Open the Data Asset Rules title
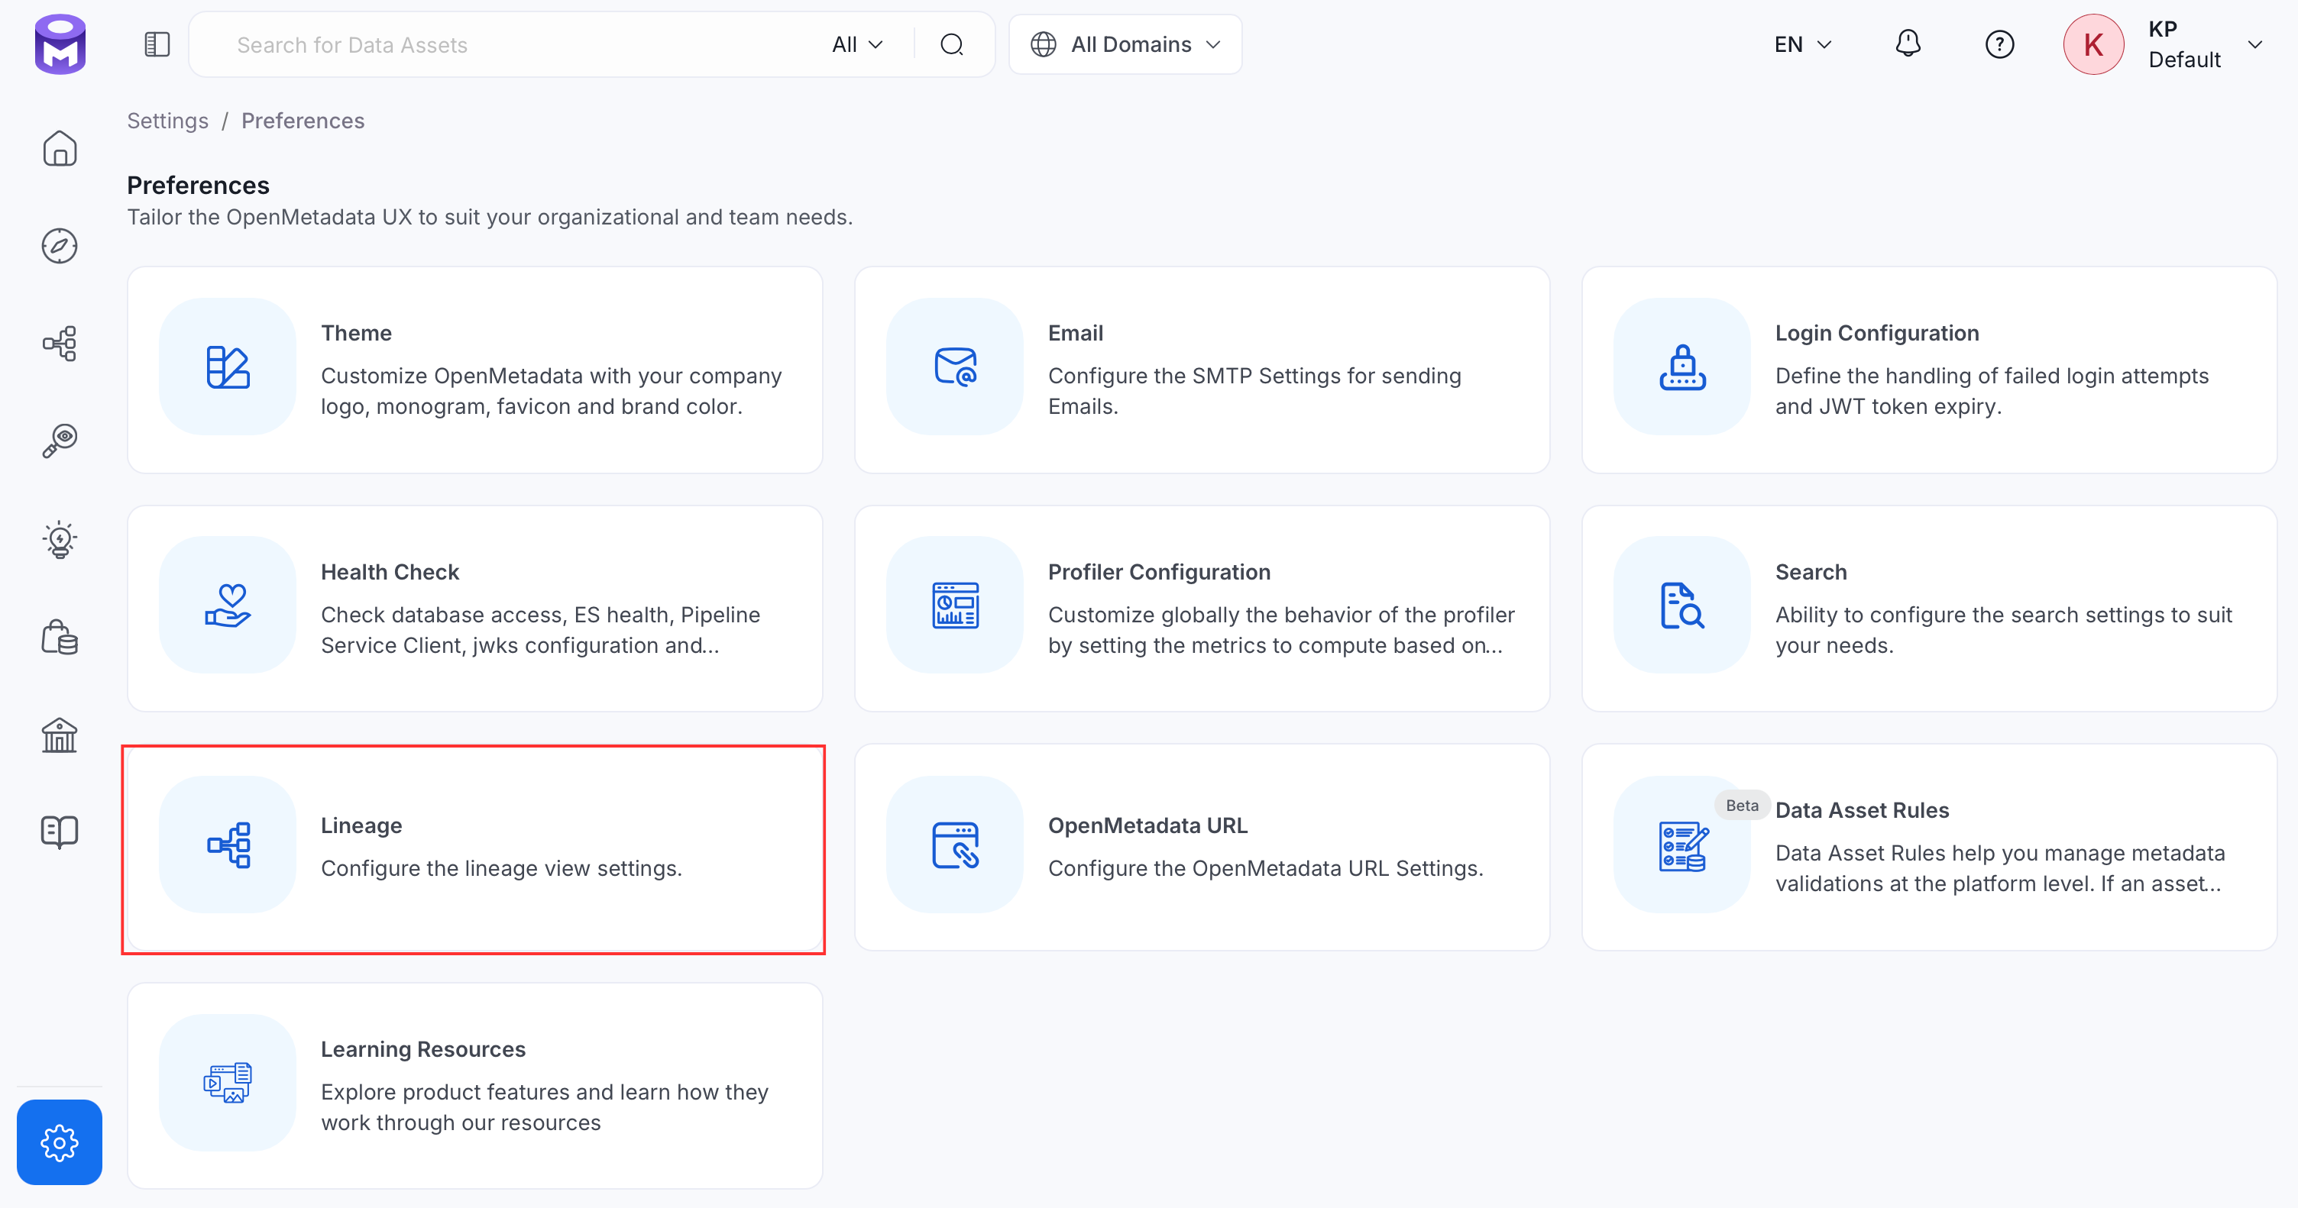 (1862, 810)
